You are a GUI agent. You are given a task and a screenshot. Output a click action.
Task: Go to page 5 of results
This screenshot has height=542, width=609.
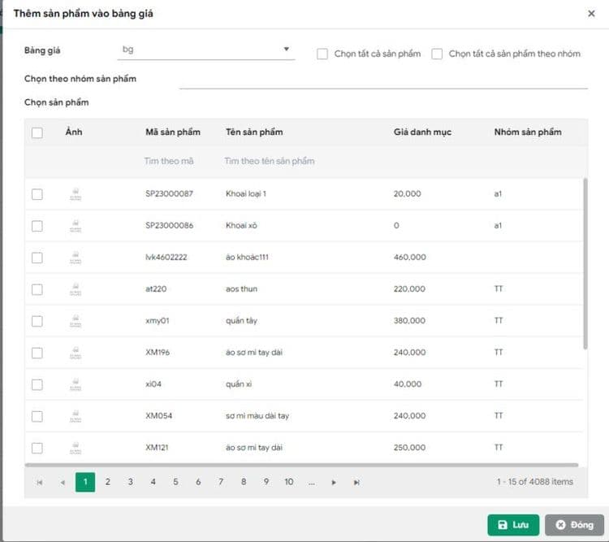[175, 482]
